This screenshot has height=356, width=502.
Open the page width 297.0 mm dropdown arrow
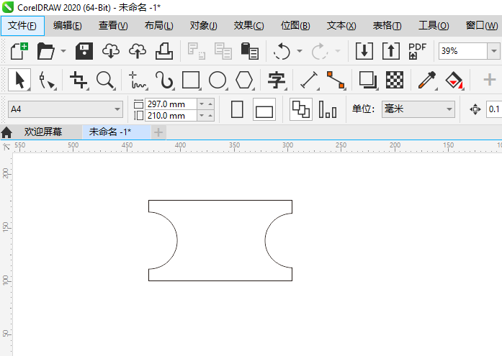[x=202, y=104]
